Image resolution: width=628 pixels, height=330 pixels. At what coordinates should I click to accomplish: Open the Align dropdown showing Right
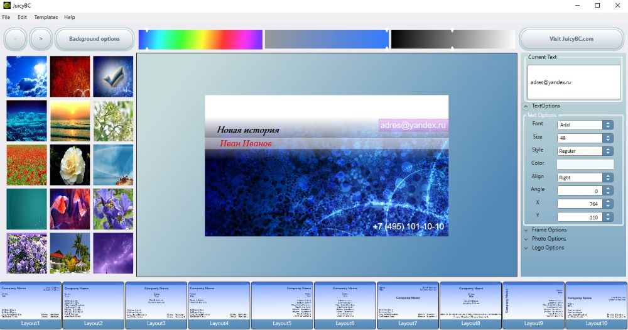pos(585,177)
